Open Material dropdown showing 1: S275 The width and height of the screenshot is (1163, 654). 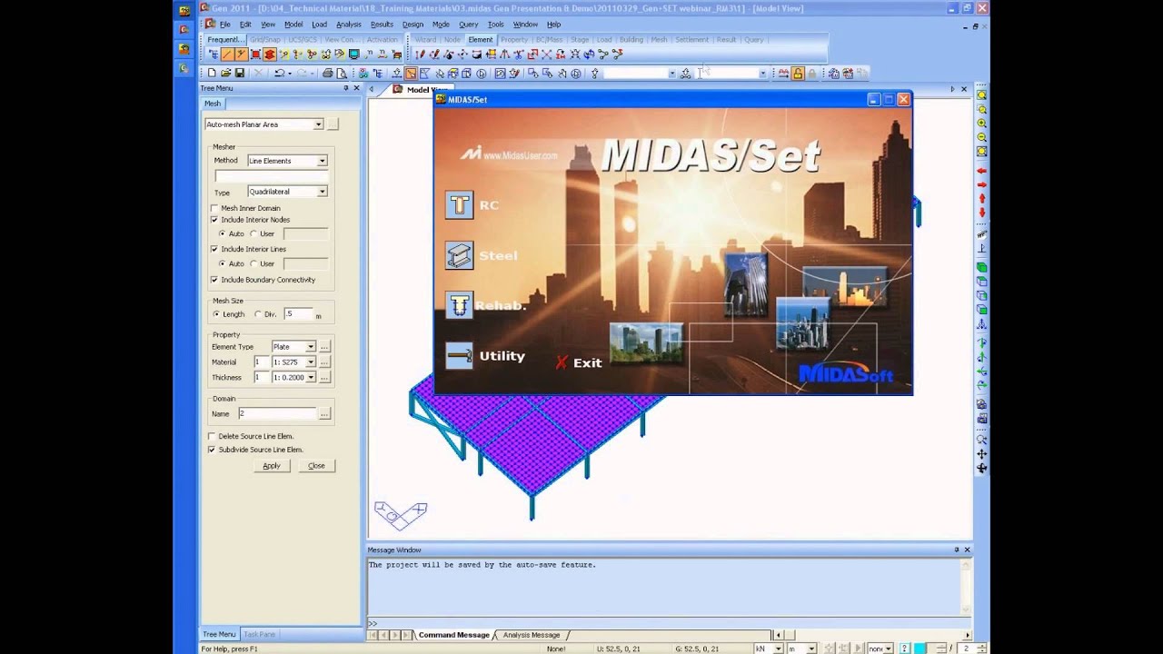click(311, 362)
